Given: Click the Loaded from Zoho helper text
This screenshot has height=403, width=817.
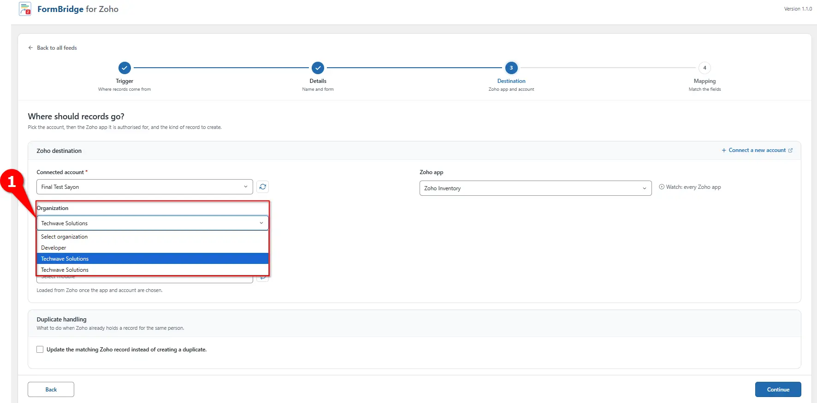Looking at the screenshot, I should point(100,291).
